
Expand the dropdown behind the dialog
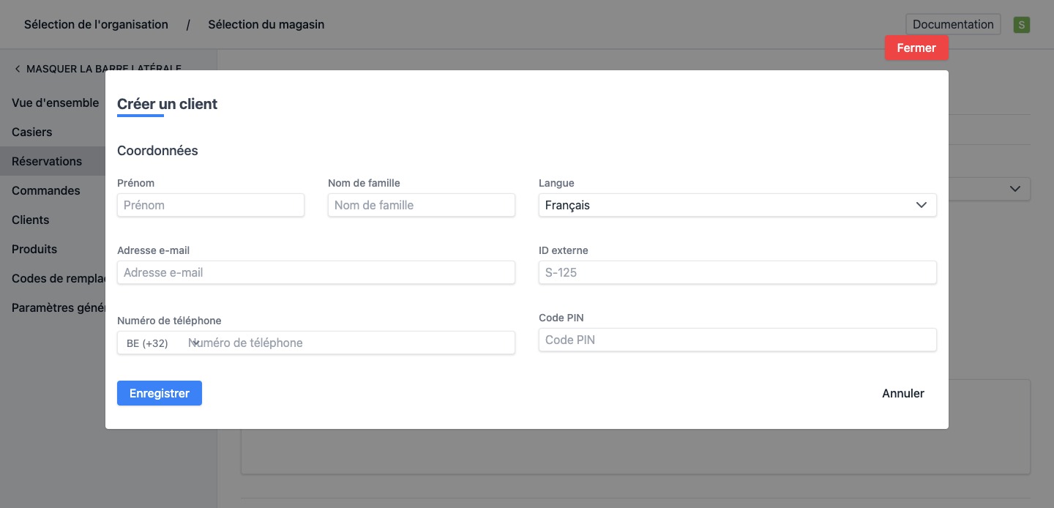coord(1014,189)
